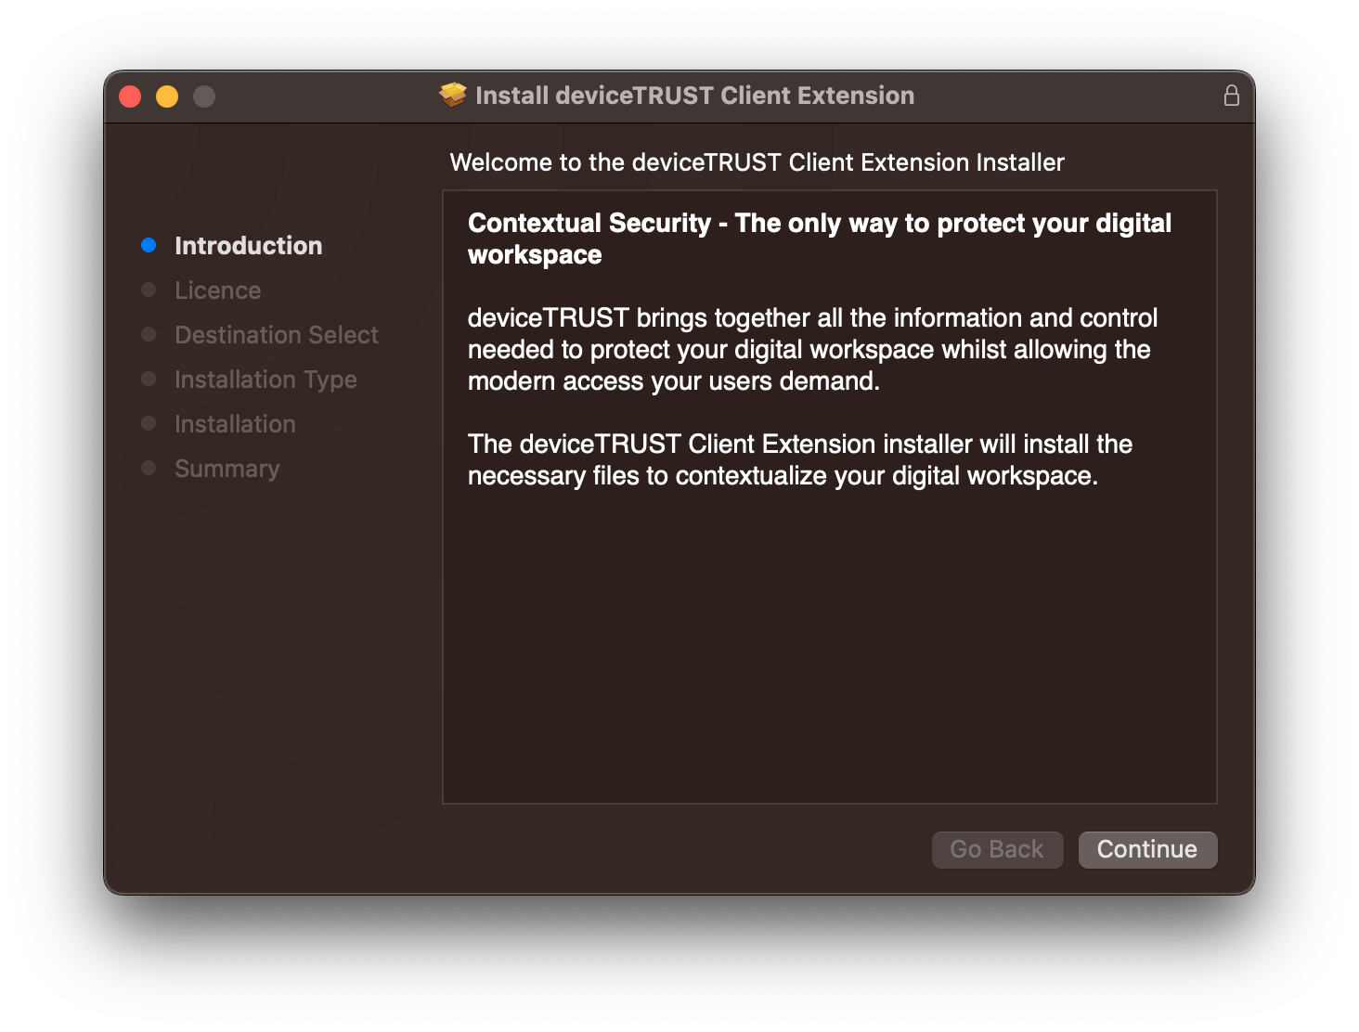The image size is (1359, 1032).
Task: Click the Summary step indicator dot
Action: pyautogui.click(x=149, y=468)
